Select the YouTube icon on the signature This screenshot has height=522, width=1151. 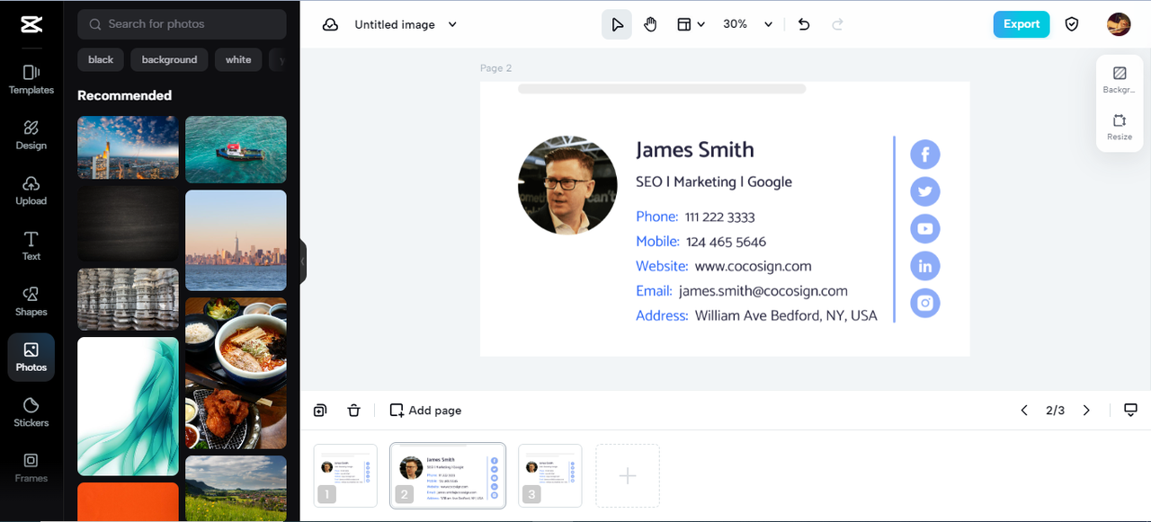click(924, 229)
